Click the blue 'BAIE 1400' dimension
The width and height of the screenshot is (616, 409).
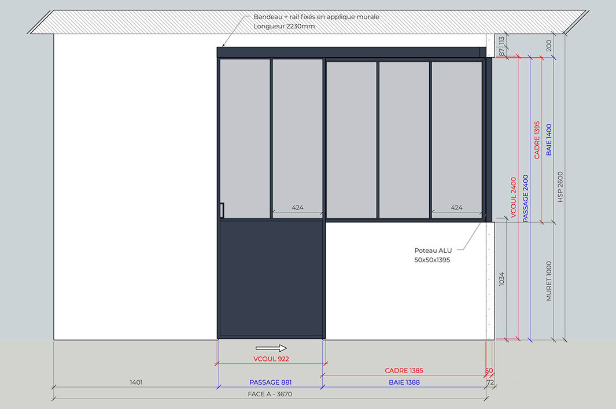(549, 140)
